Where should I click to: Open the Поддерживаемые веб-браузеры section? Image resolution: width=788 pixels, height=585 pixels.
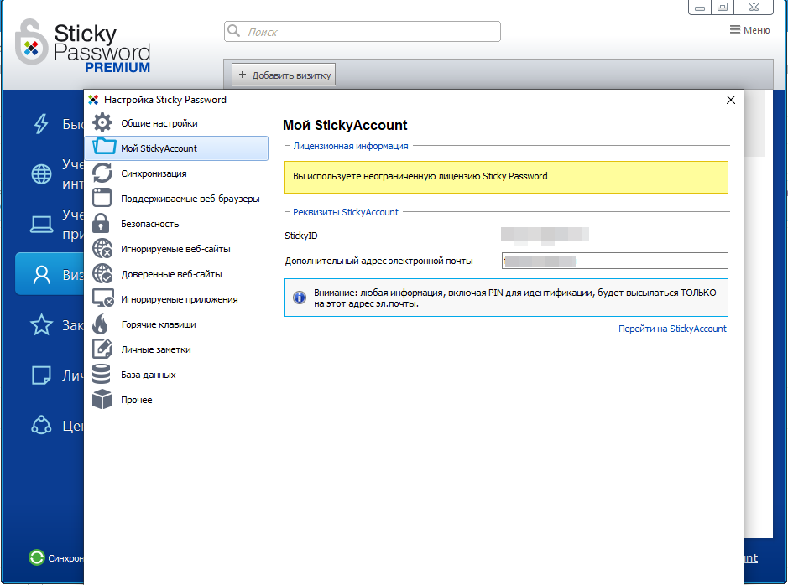[x=176, y=198]
